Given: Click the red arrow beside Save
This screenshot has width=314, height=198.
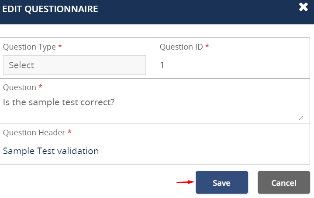Looking at the screenshot, I should pyautogui.click(x=185, y=182).
